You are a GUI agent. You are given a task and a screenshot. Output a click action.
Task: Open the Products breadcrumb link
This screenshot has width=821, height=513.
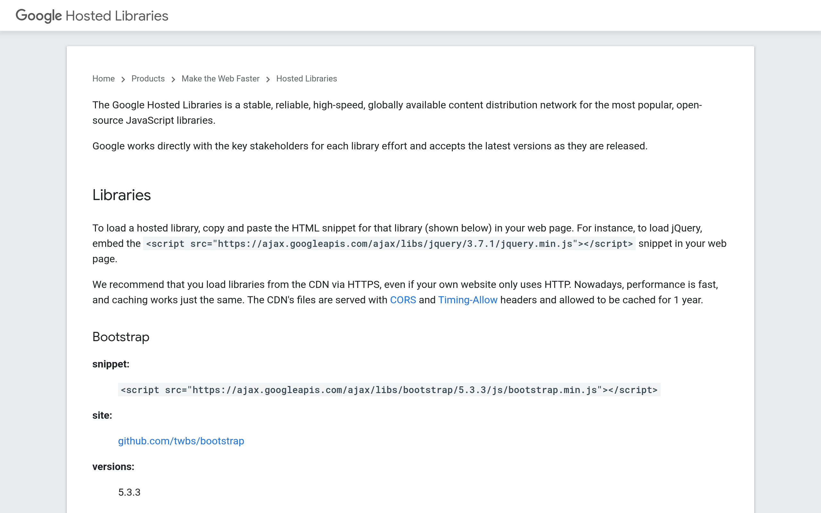point(148,79)
